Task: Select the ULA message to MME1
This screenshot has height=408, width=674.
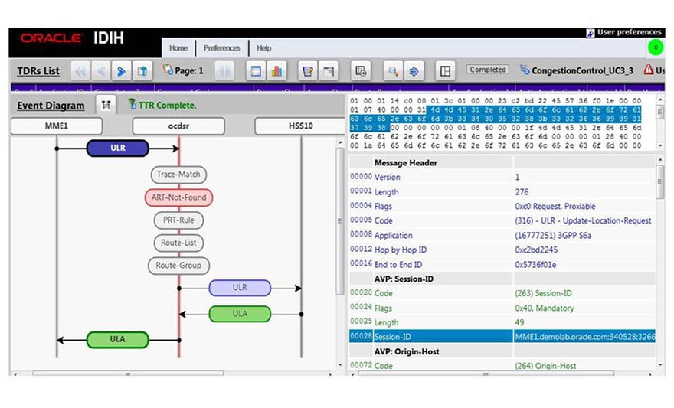Action: pos(117,340)
